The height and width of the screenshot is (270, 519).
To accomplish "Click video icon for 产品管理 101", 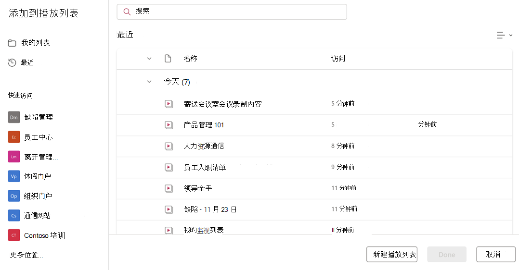I will click(169, 125).
